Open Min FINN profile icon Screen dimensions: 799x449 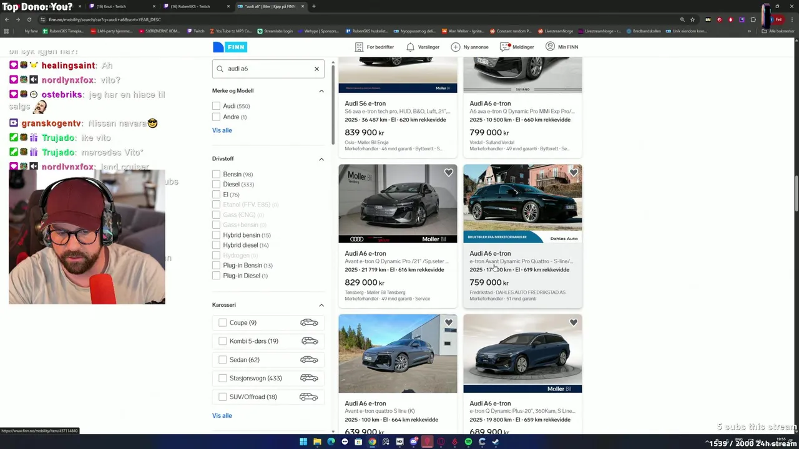tap(550, 46)
